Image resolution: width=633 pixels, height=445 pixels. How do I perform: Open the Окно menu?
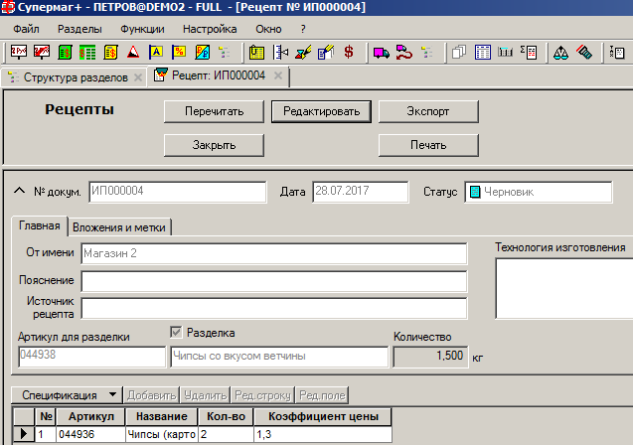click(268, 29)
